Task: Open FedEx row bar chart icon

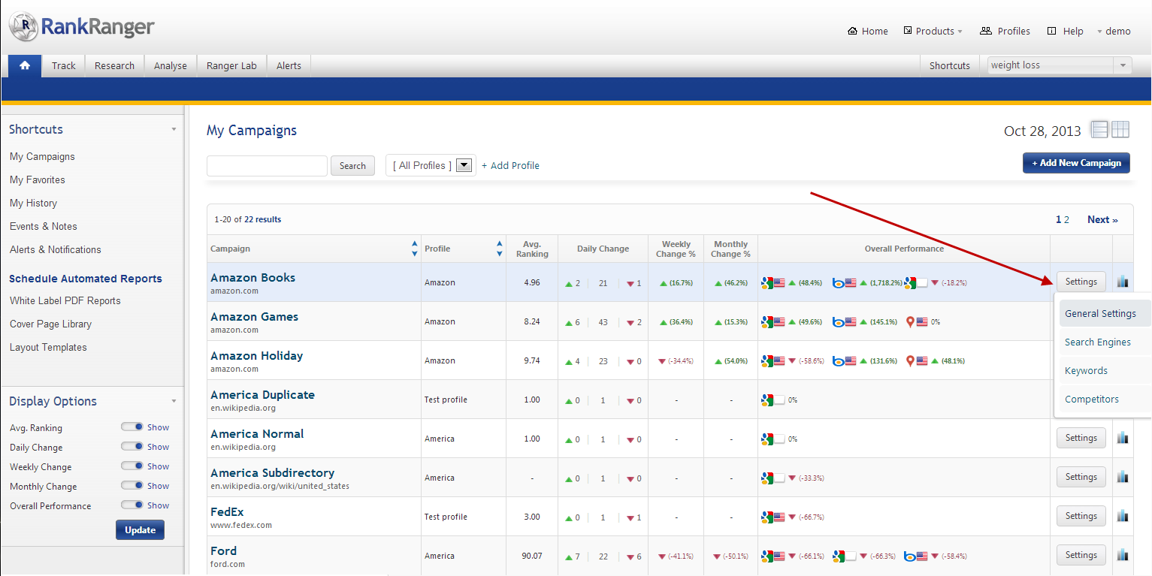Action: (x=1123, y=516)
